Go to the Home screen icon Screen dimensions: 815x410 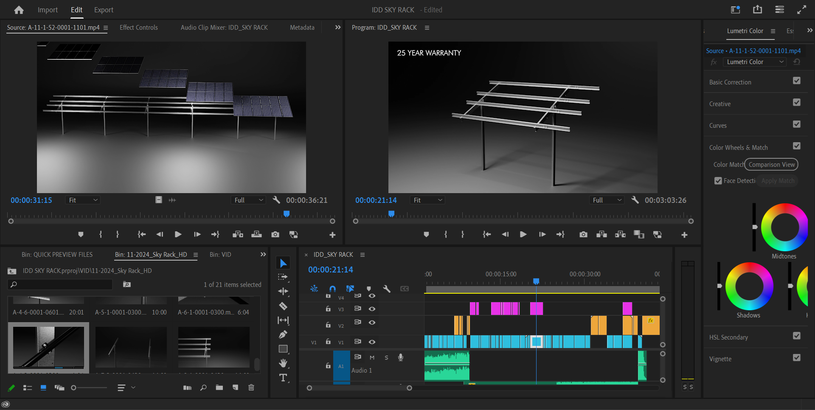(19, 10)
